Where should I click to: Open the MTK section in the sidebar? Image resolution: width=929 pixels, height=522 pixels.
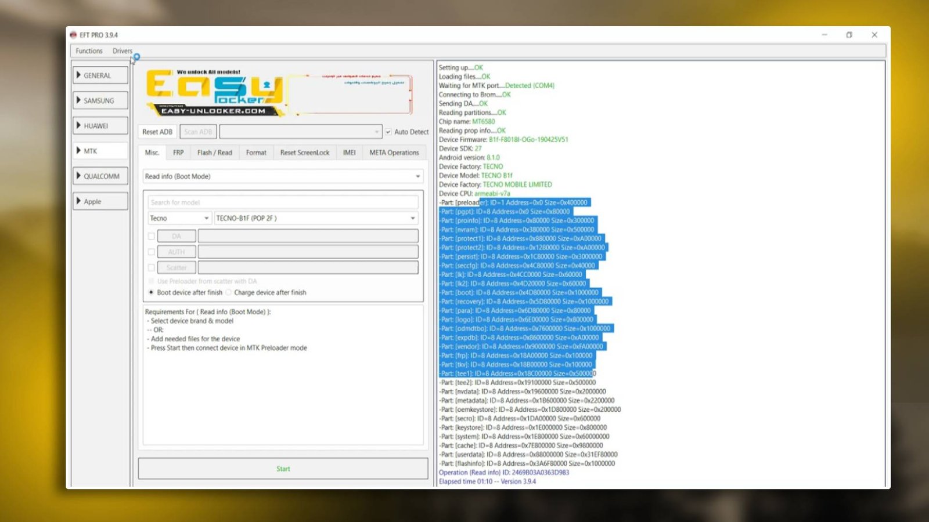[99, 150]
